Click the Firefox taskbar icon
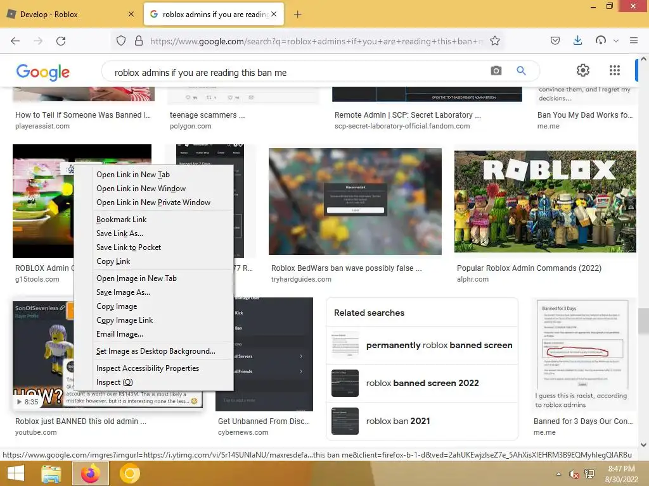The width and height of the screenshot is (649, 486). point(91,473)
